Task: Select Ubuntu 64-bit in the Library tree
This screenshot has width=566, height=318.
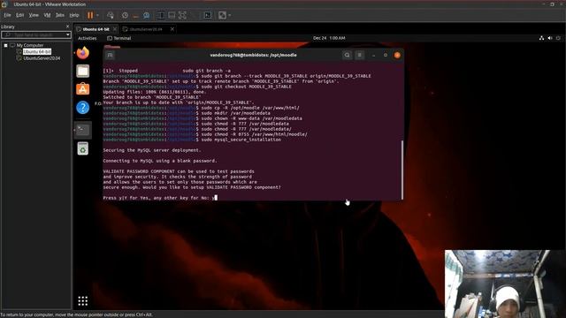Action: (x=37, y=51)
